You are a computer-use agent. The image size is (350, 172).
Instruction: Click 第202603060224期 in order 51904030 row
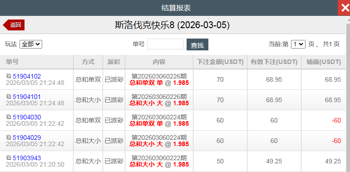tap(159, 117)
